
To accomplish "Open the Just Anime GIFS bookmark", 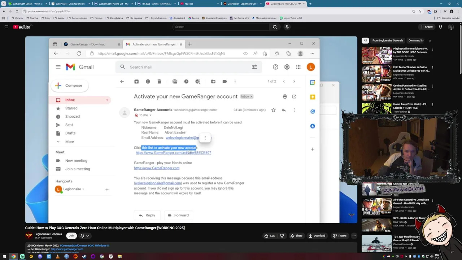I will pyautogui.click(x=240, y=18).
